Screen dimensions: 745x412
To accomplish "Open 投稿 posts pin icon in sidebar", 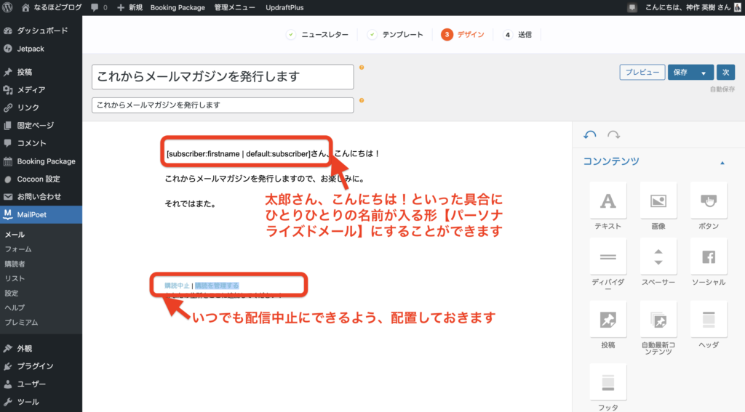I will pos(7,72).
